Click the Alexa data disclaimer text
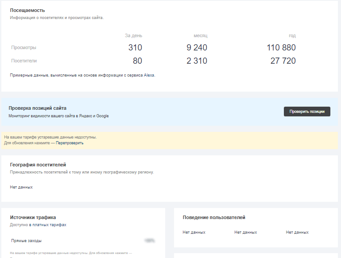The width and height of the screenshot is (341, 258). (x=82, y=75)
